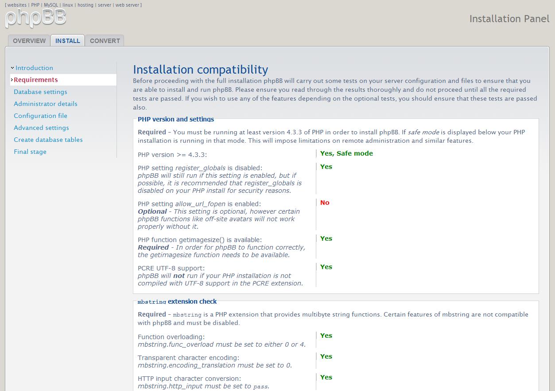Open the server header link
The width and height of the screenshot is (555, 391).
tap(105, 5)
